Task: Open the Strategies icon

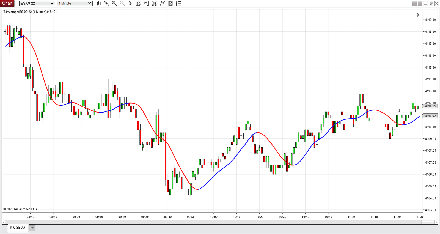Action: click(x=170, y=3)
